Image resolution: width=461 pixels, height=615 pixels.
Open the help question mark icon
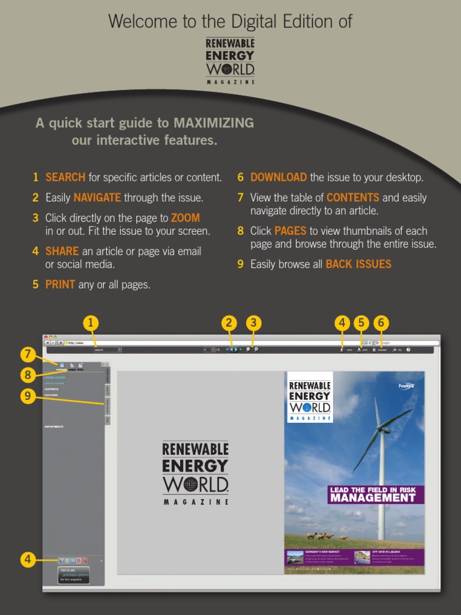click(408, 350)
